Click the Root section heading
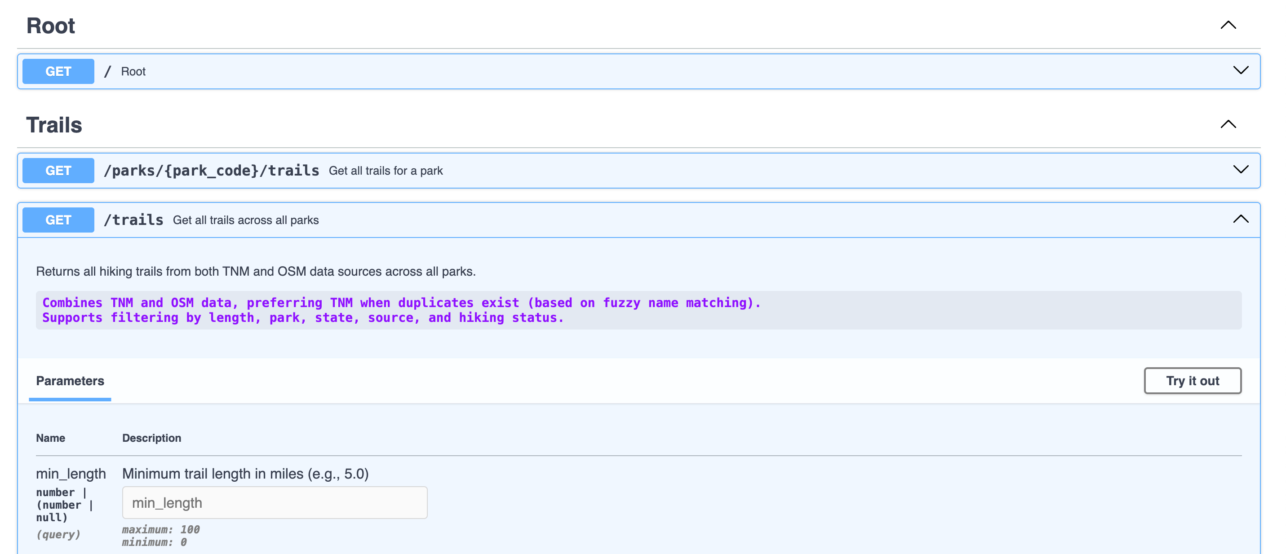Viewport: 1286px width, 554px height. [x=50, y=26]
